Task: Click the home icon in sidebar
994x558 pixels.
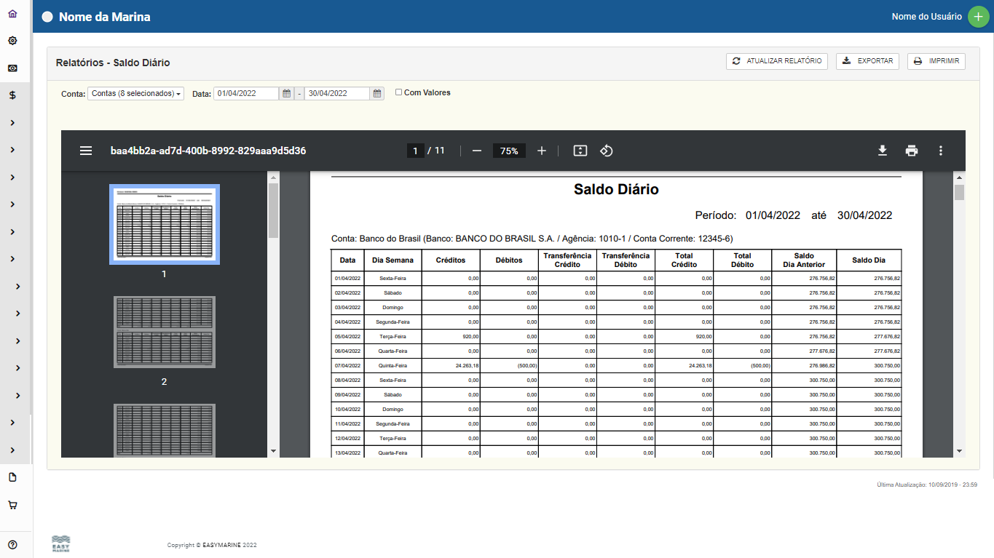Action: click(12, 14)
